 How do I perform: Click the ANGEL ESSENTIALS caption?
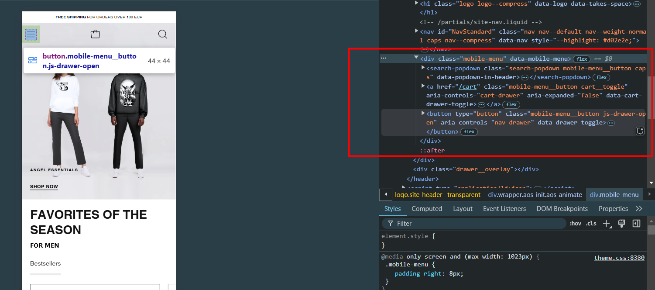click(x=54, y=170)
